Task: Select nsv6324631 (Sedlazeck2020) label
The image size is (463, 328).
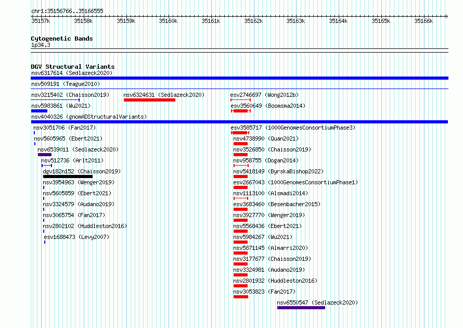Action: click(164, 95)
